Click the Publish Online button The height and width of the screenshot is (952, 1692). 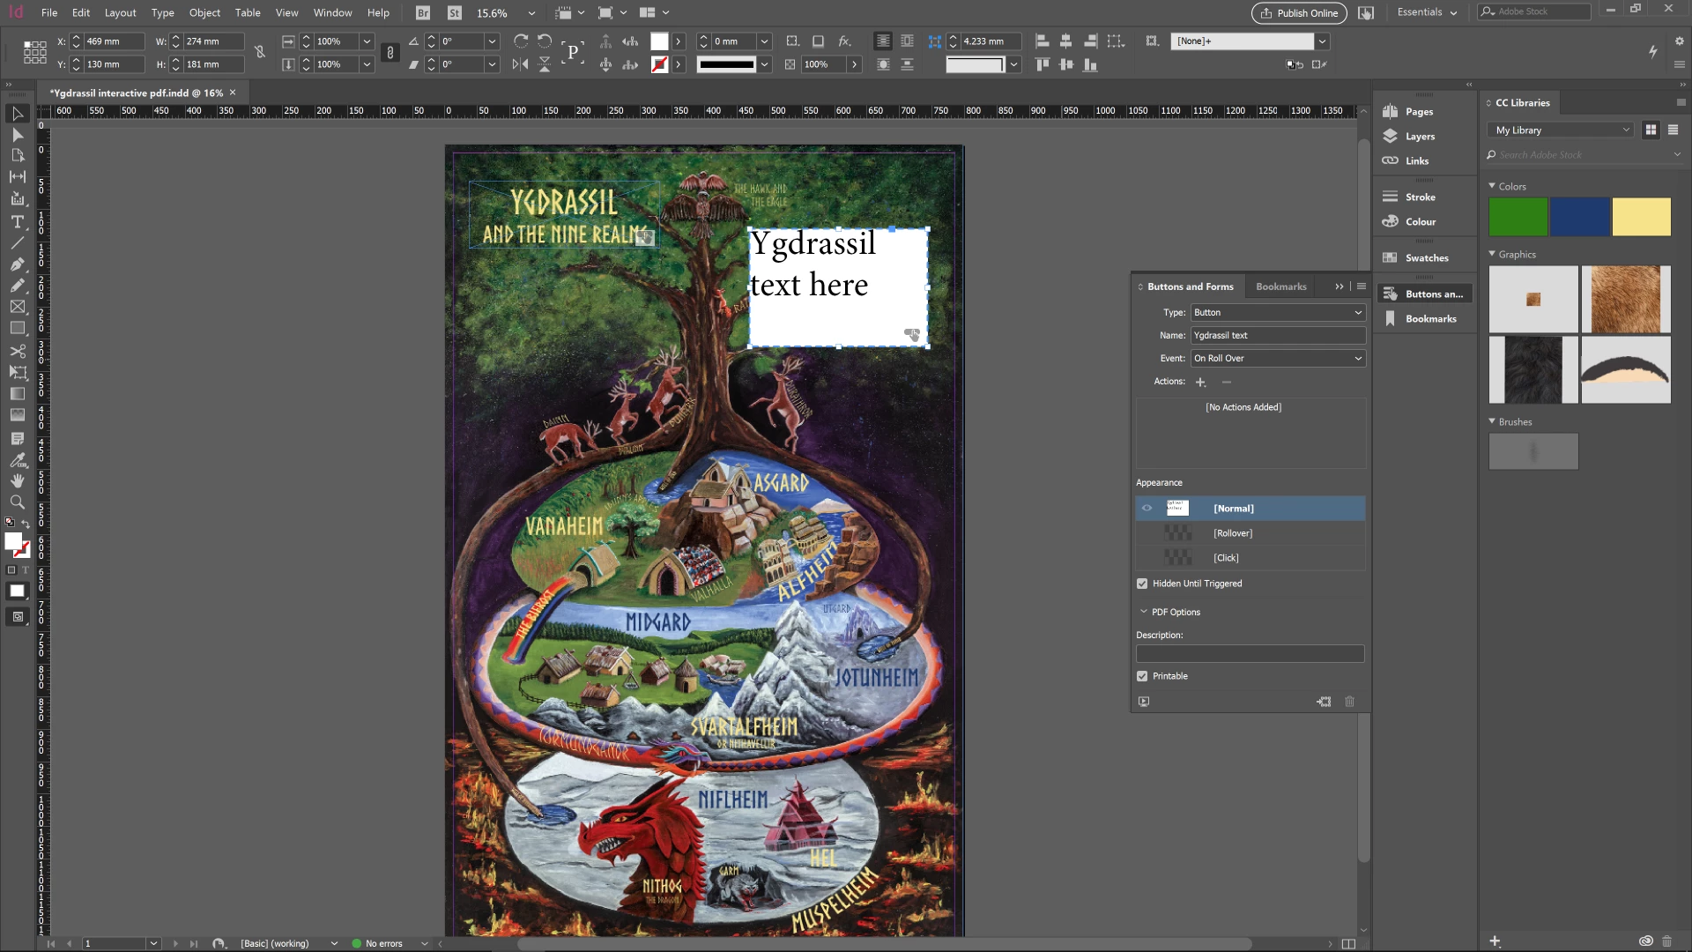pos(1299,12)
